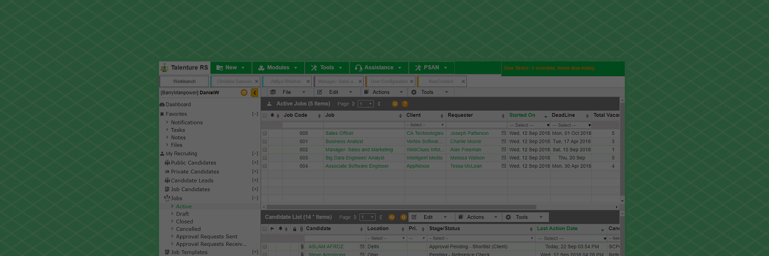Screen dimensions: 769x256
Task: Click envelope icon next to Joseph Patterson
Action: (x=504, y=134)
